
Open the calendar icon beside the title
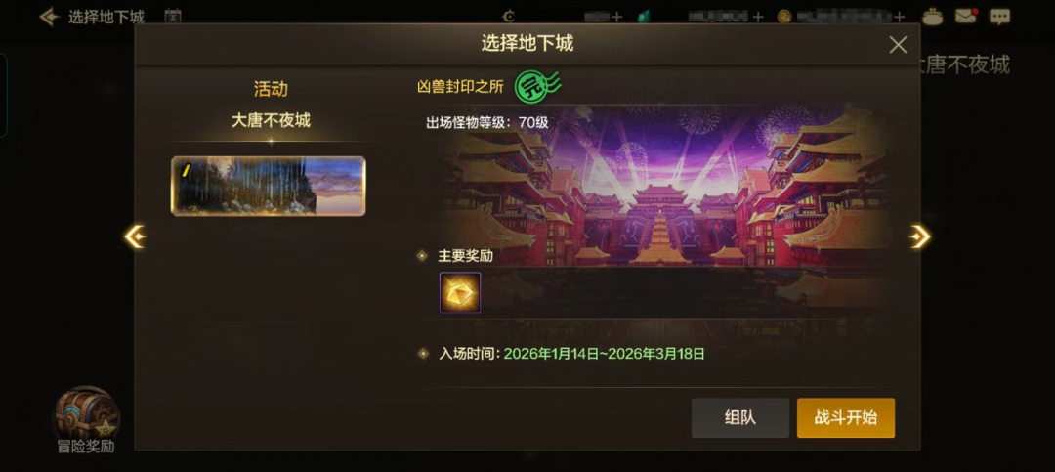tap(173, 17)
